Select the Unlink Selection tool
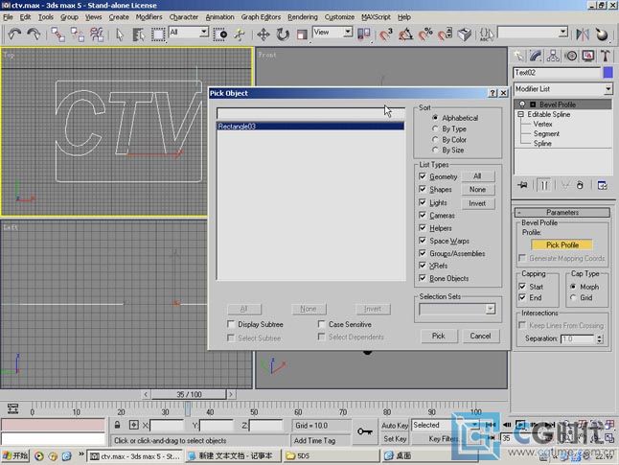This screenshot has height=465, width=619. [x=78, y=35]
